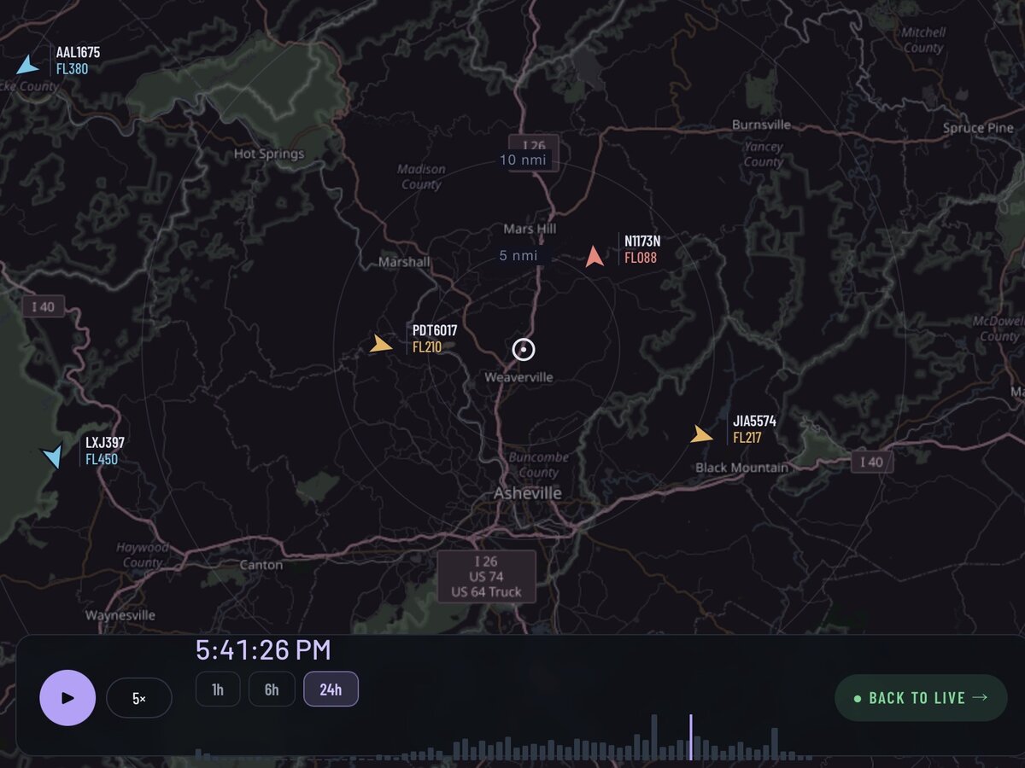Click the FL088 altitude label
The height and width of the screenshot is (768, 1025).
pyautogui.click(x=641, y=258)
